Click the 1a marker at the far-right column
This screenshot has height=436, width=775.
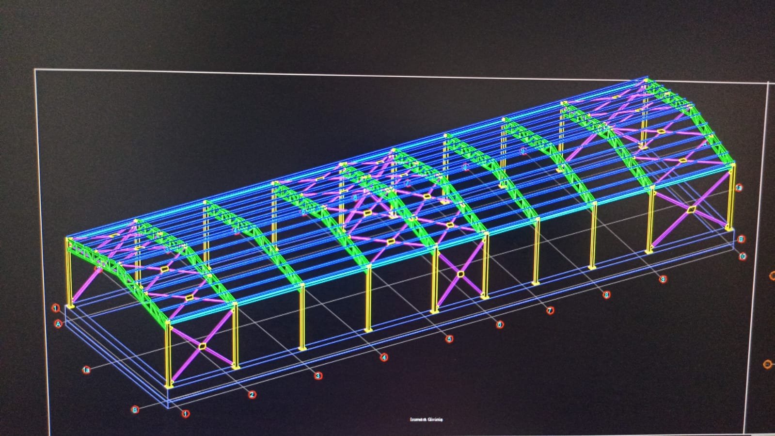(738, 188)
